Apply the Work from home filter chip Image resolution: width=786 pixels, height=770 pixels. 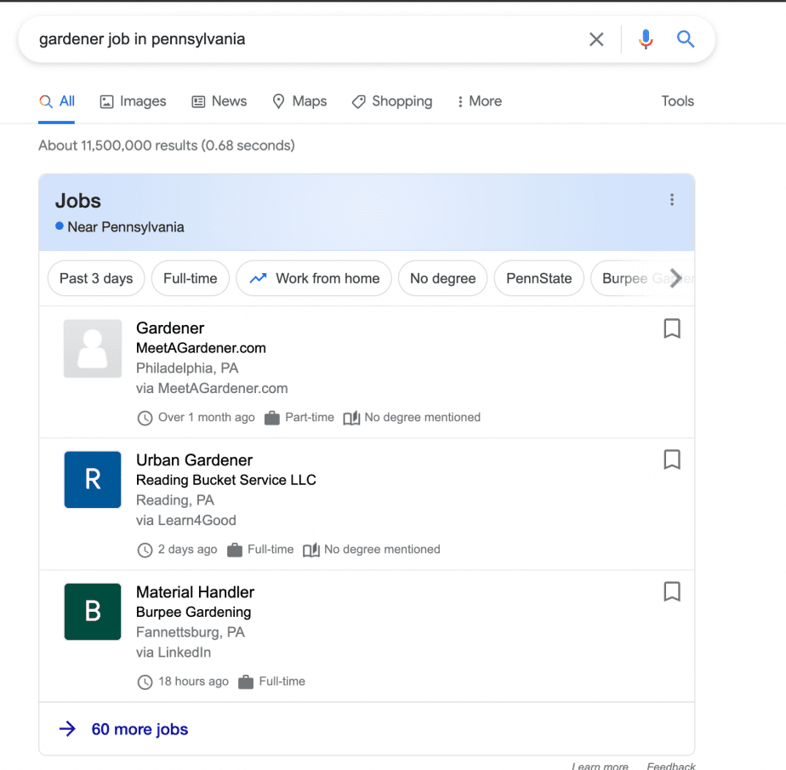click(314, 278)
